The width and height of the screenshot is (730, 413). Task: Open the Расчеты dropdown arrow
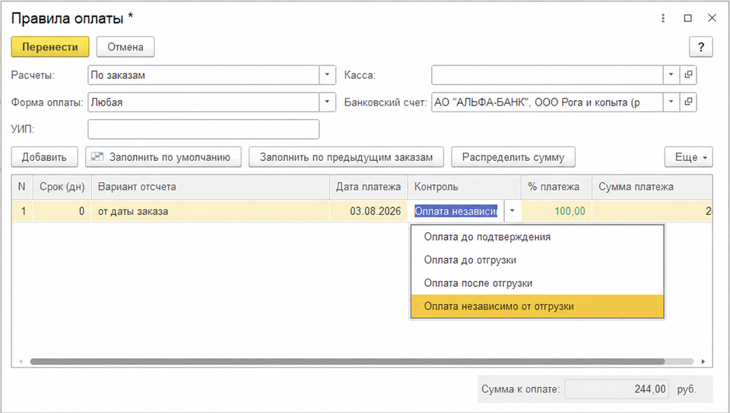click(x=327, y=75)
